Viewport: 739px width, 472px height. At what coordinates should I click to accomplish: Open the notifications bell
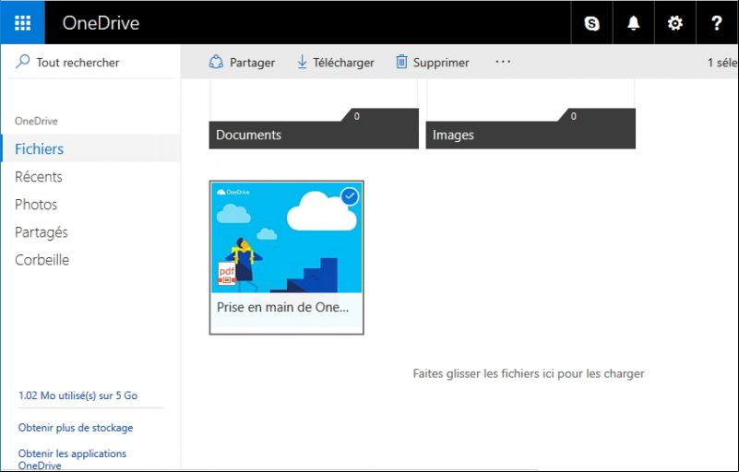pyautogui.click(x=634, y=23)
